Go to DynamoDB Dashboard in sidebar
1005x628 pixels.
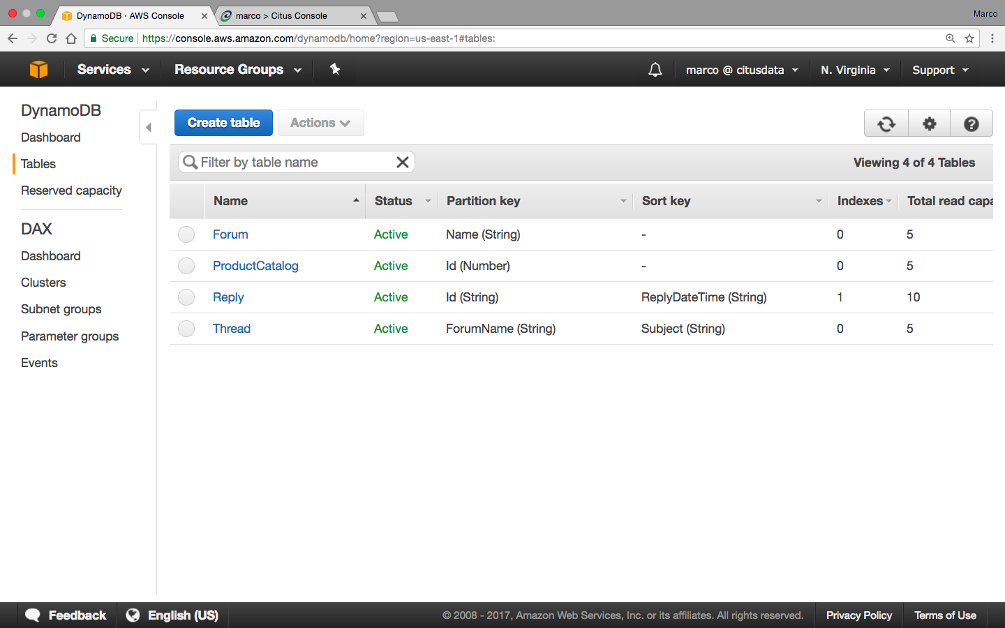51,137
